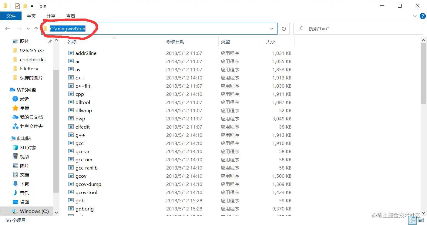The image size is (427, 225).
Task: Click the 3D 对象 cube icon
Action: (x=15, y=147)
